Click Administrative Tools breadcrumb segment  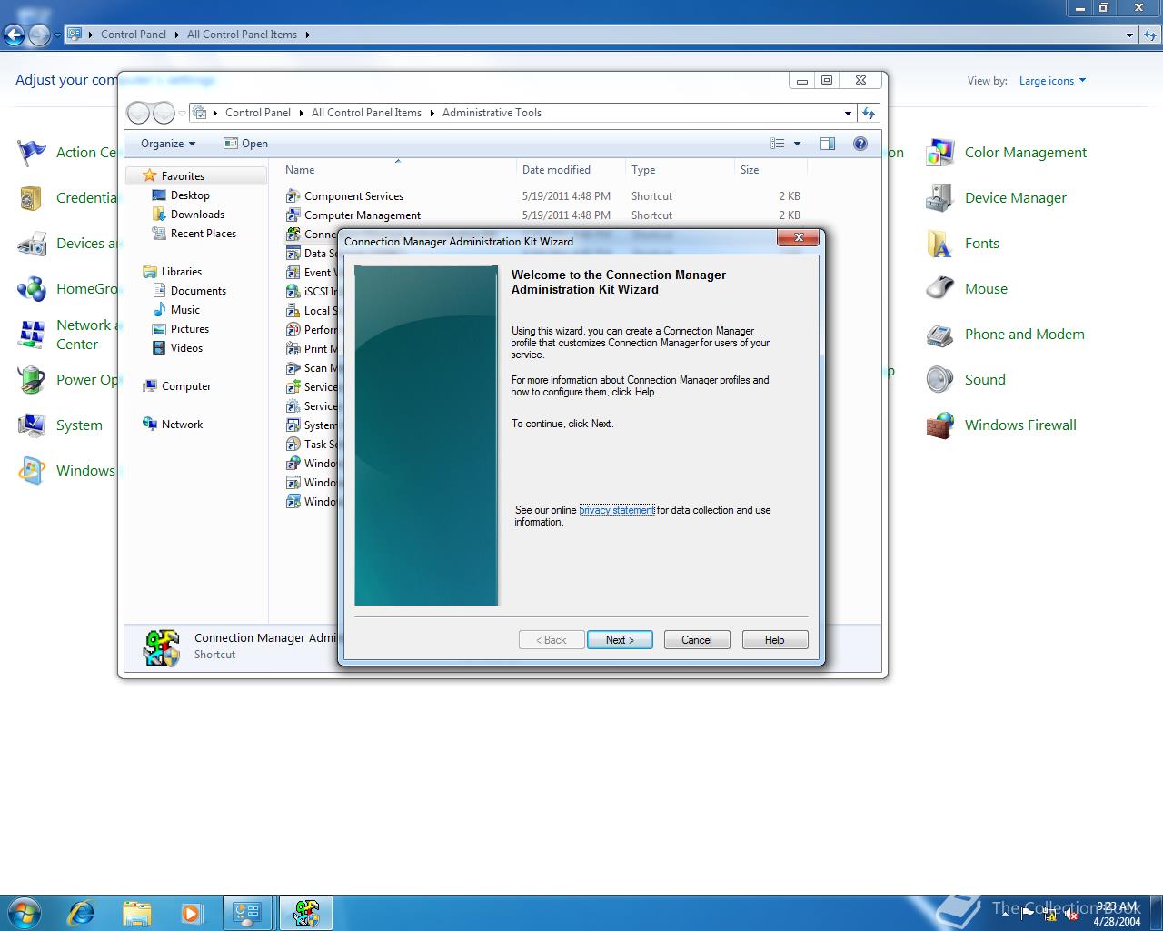(x=492, y=113)
